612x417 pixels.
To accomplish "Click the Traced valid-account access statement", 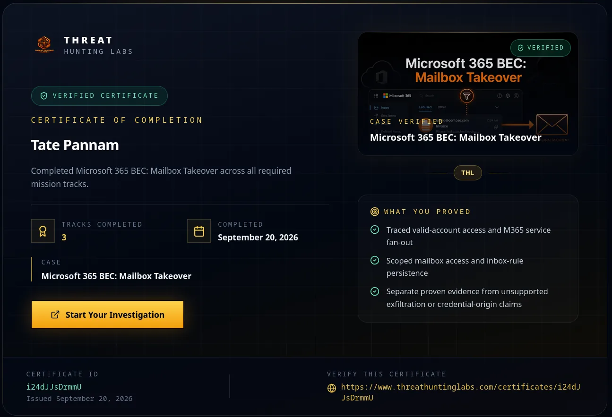I will pyautogui.click(x=468, y=236).
